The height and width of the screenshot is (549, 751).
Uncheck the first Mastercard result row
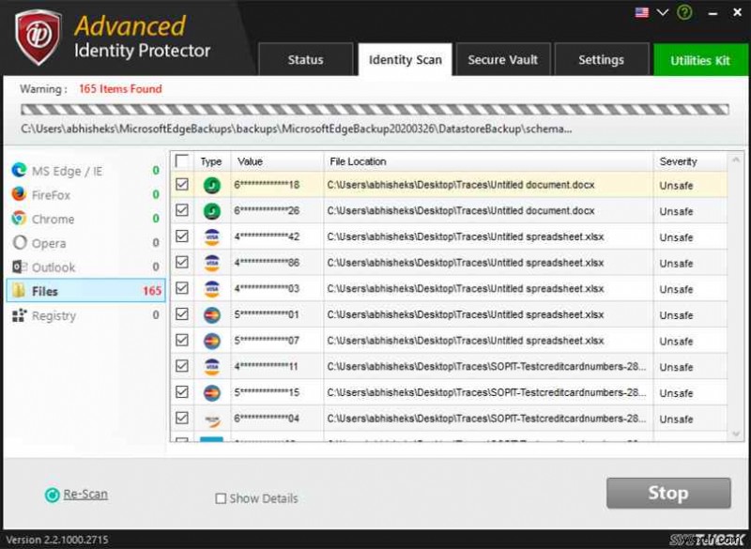(x=182, y=314)
